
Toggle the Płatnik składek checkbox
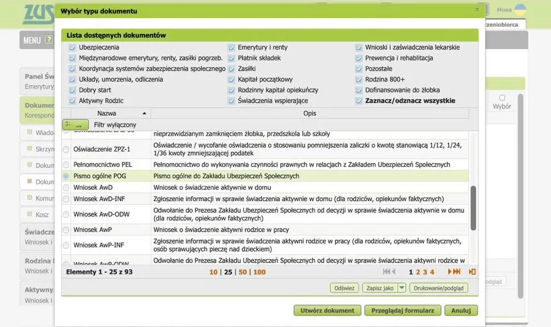(x=231, y=58)
